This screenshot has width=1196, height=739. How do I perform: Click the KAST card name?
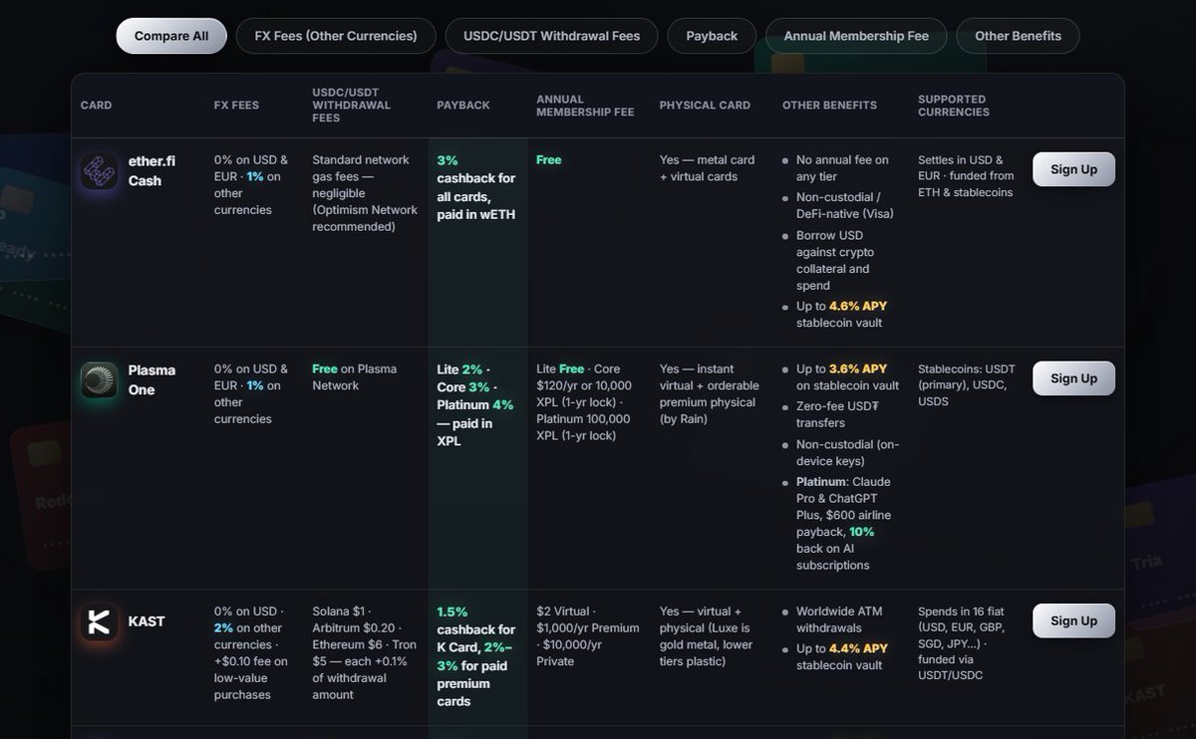click(x=147, y=621)
